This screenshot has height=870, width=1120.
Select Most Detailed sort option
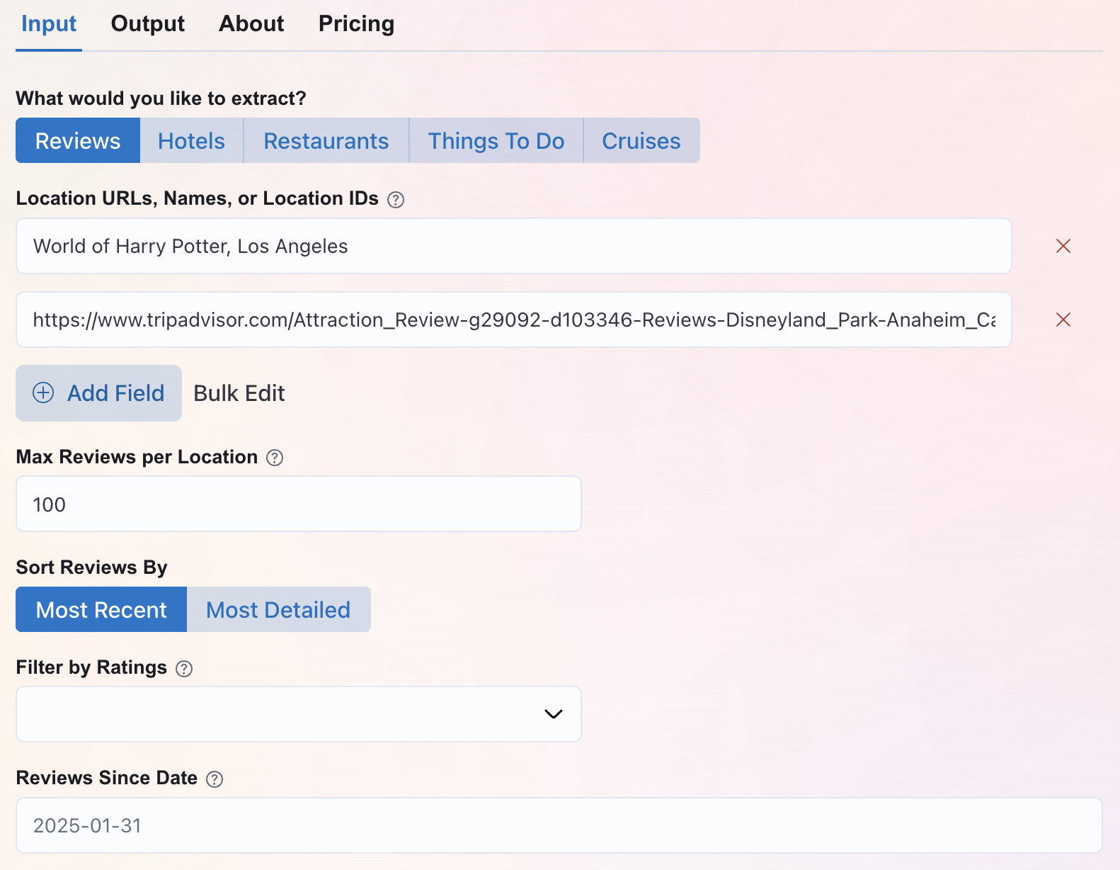pos(278,609)
